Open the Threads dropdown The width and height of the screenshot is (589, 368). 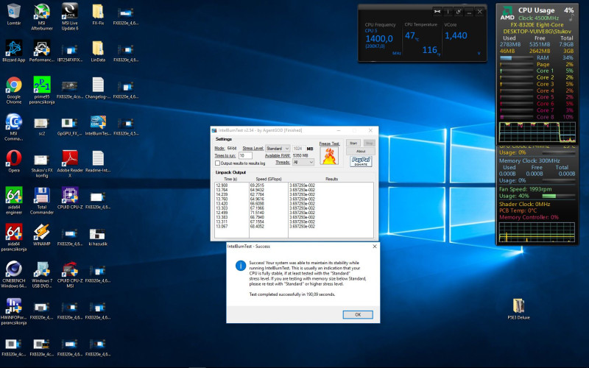pos(303,162)
